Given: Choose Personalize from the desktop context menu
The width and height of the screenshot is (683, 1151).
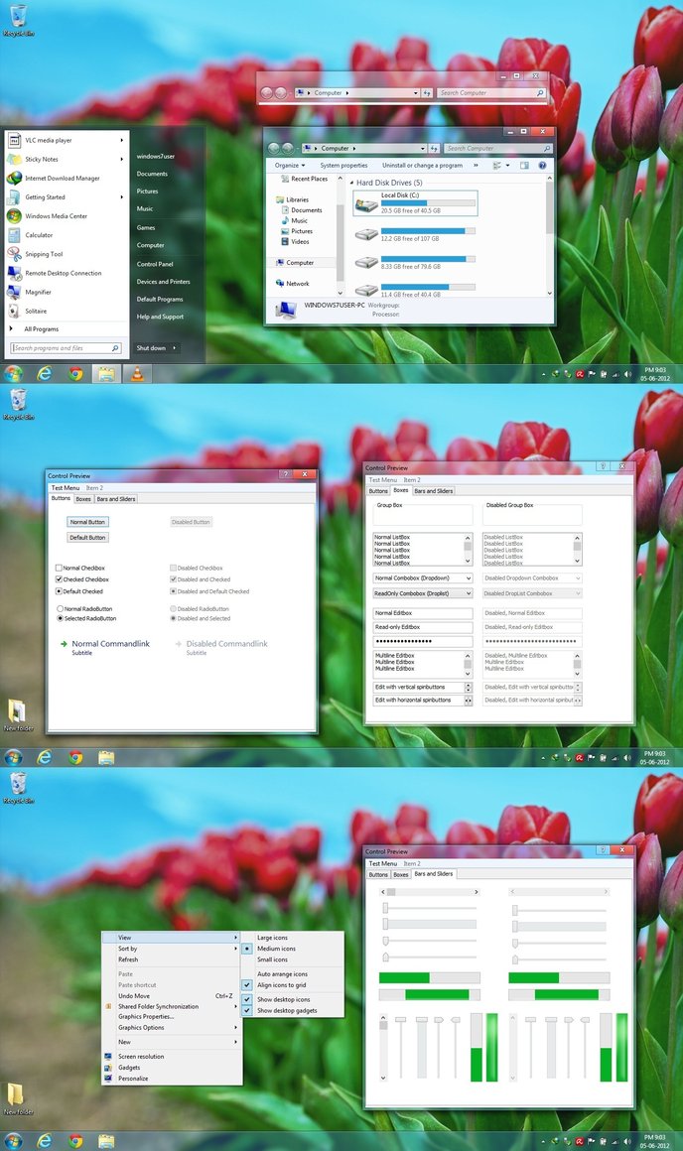Looking at the screenshot, I should coord(133,1078).
